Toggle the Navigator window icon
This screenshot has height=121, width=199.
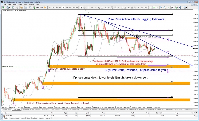(x=21, y=8)
